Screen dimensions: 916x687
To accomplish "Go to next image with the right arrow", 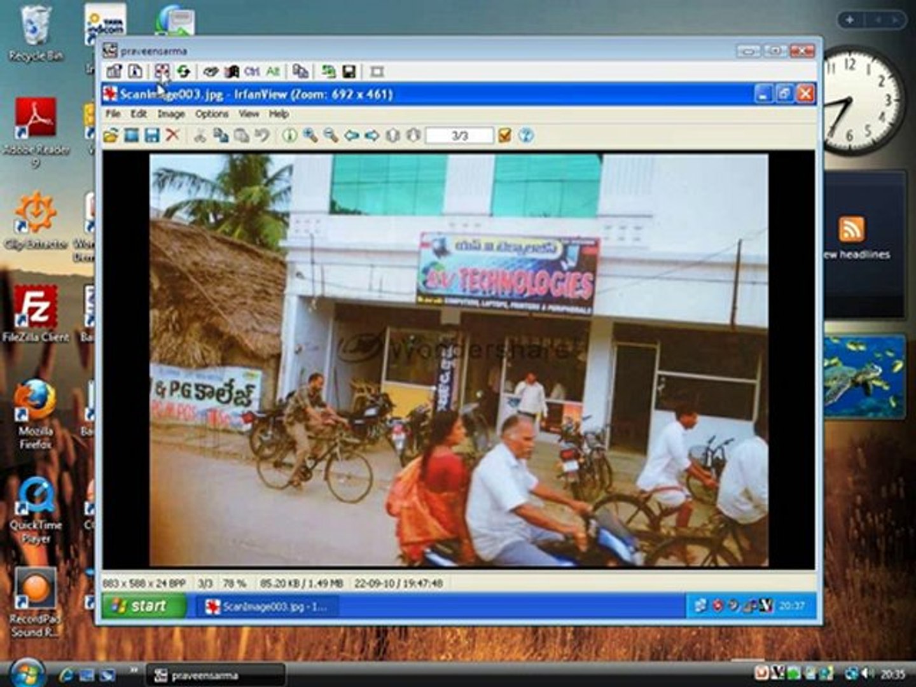I will click(x=372, y=135).
